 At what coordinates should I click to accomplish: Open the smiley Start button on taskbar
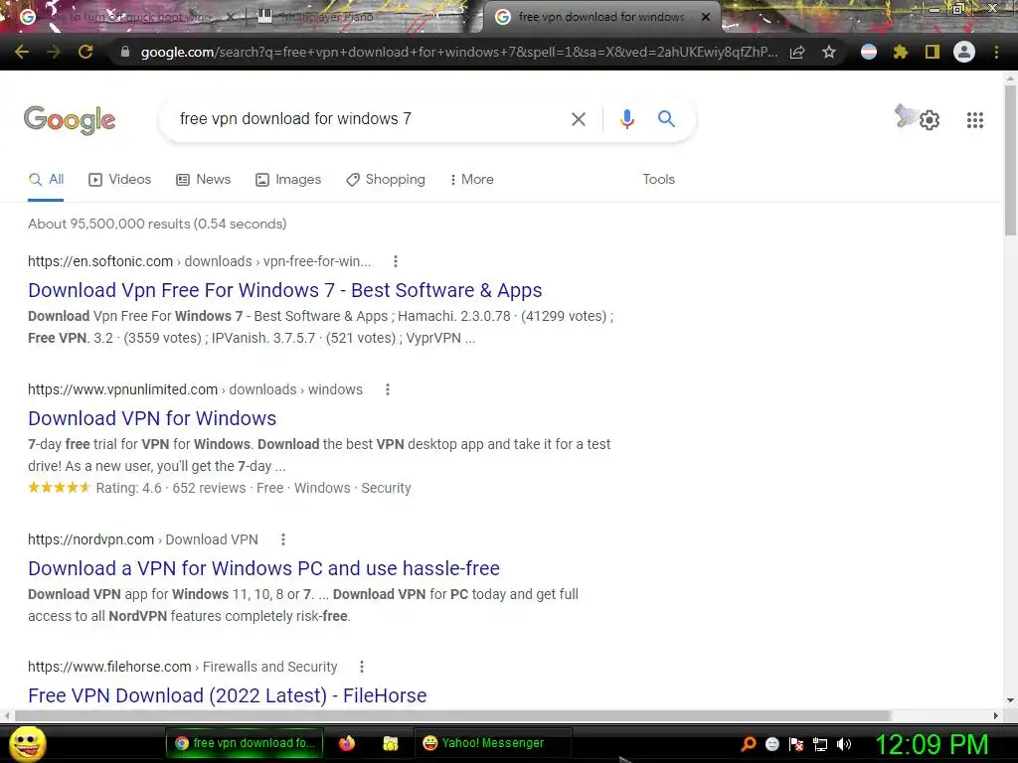[27, 743]
